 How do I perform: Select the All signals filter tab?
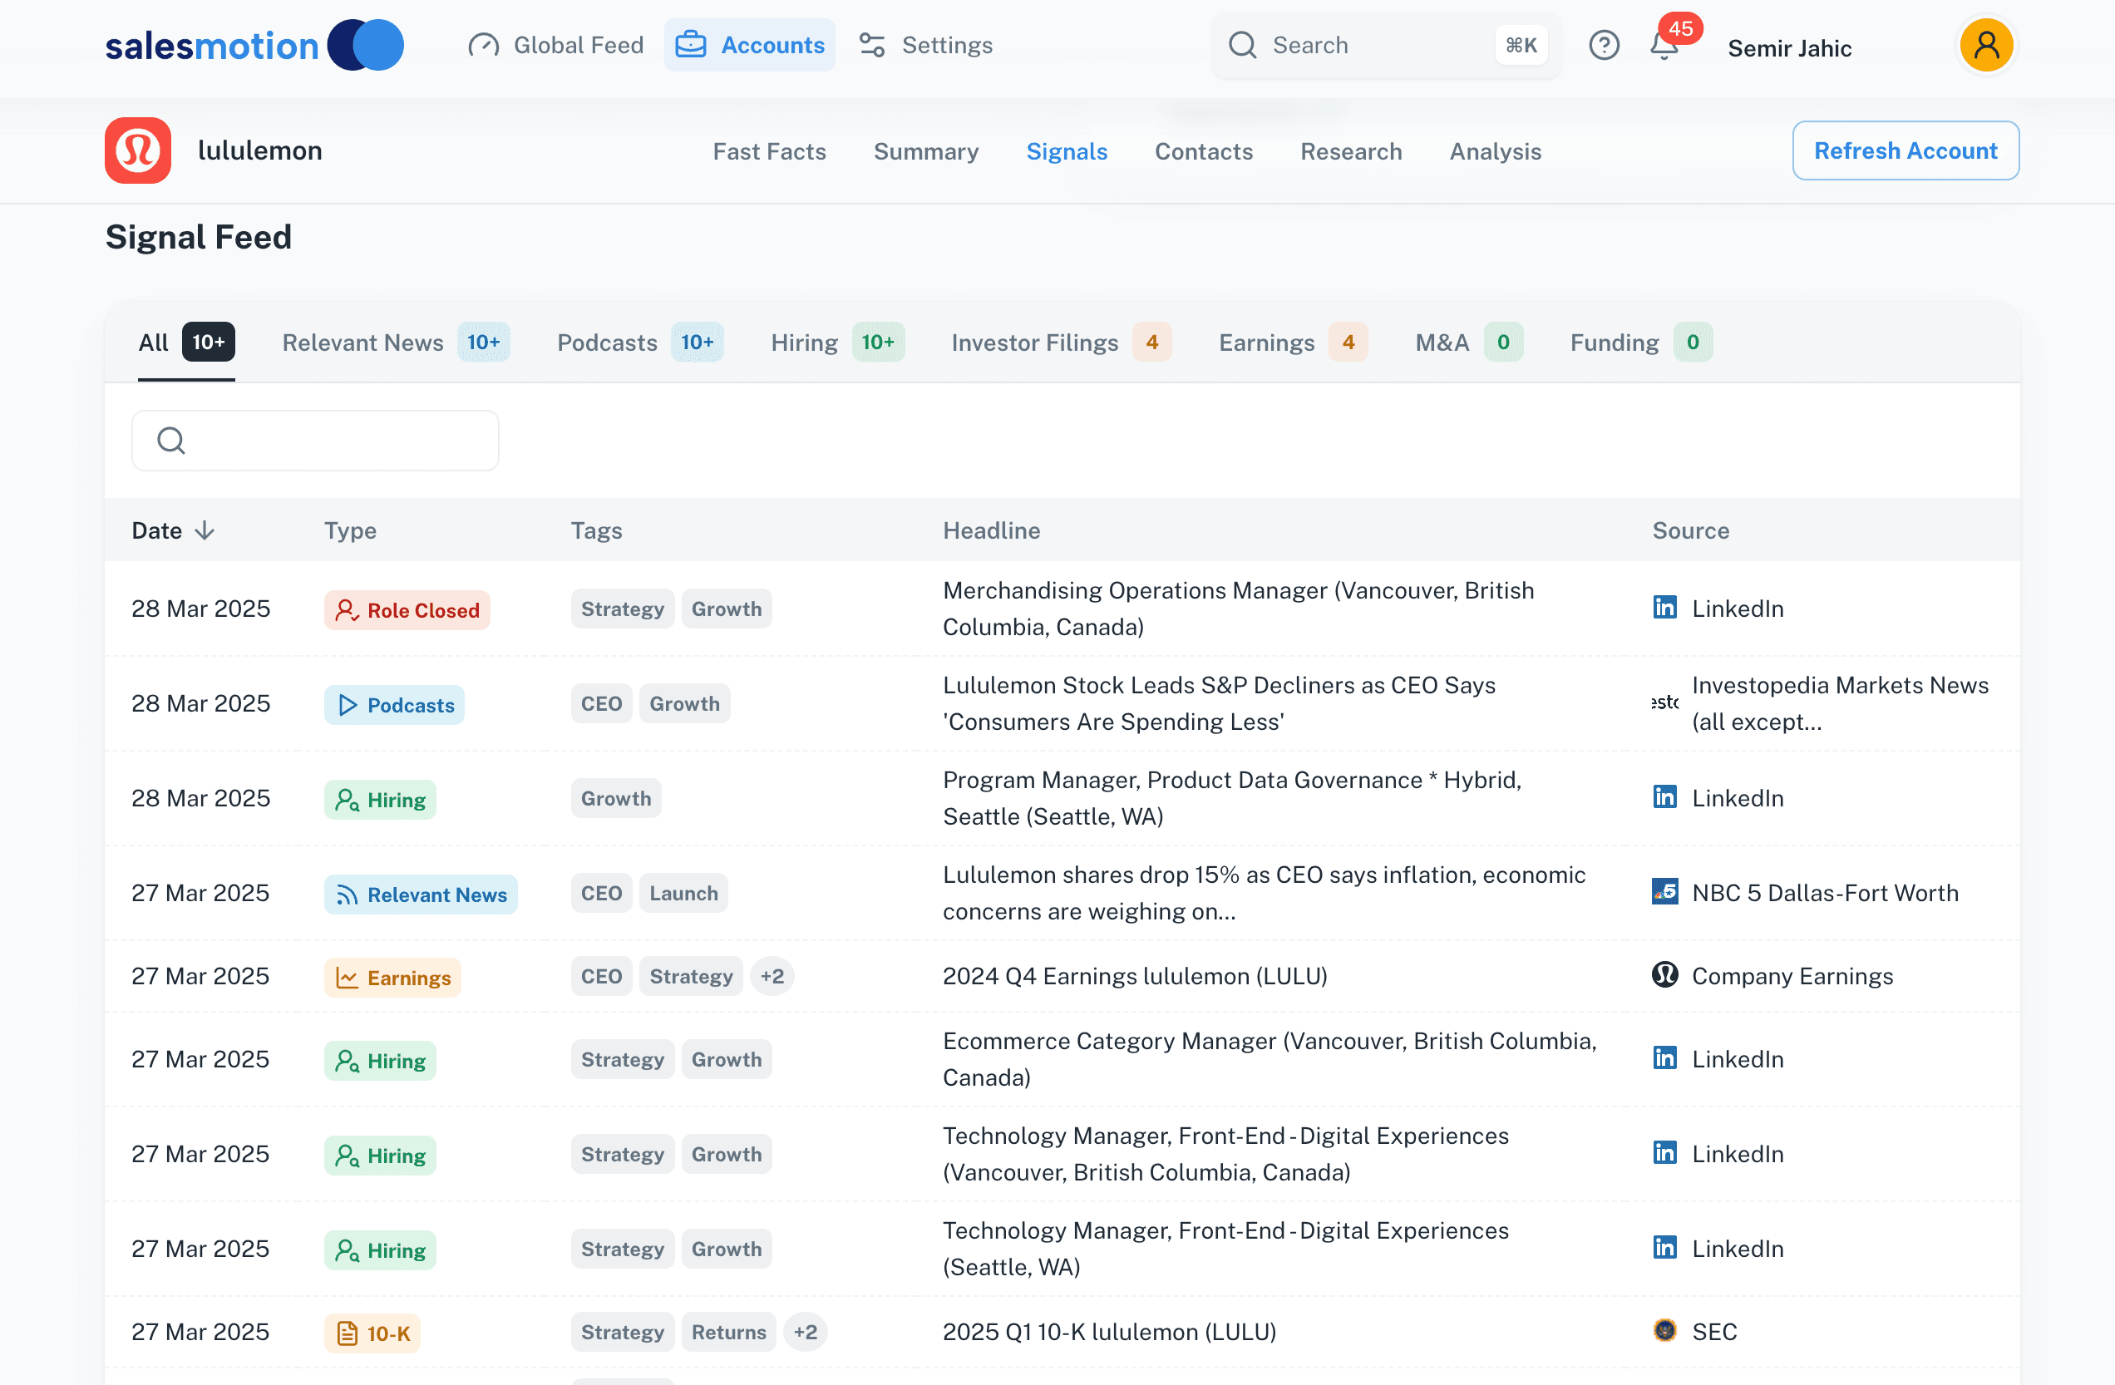[185, 343]
